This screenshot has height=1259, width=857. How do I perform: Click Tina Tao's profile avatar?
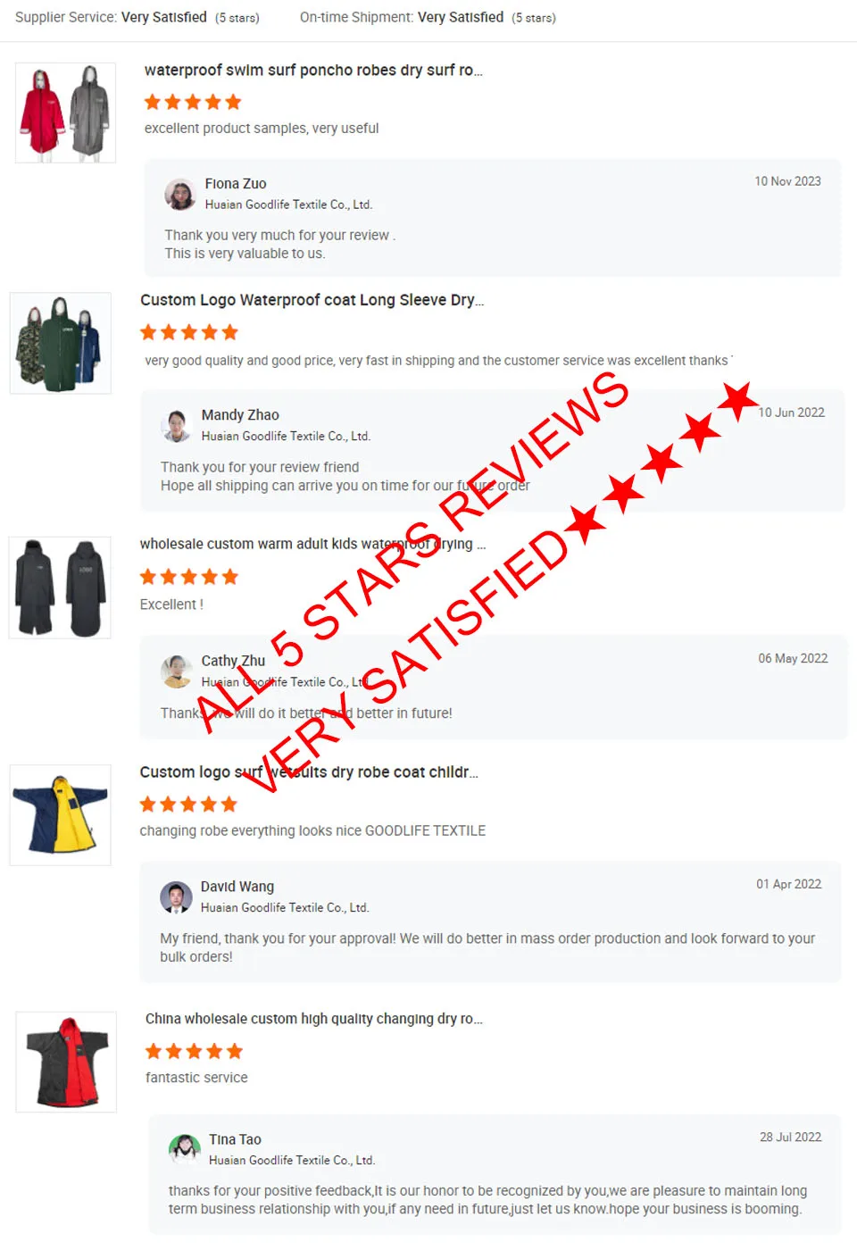[x=185, y=1149]
